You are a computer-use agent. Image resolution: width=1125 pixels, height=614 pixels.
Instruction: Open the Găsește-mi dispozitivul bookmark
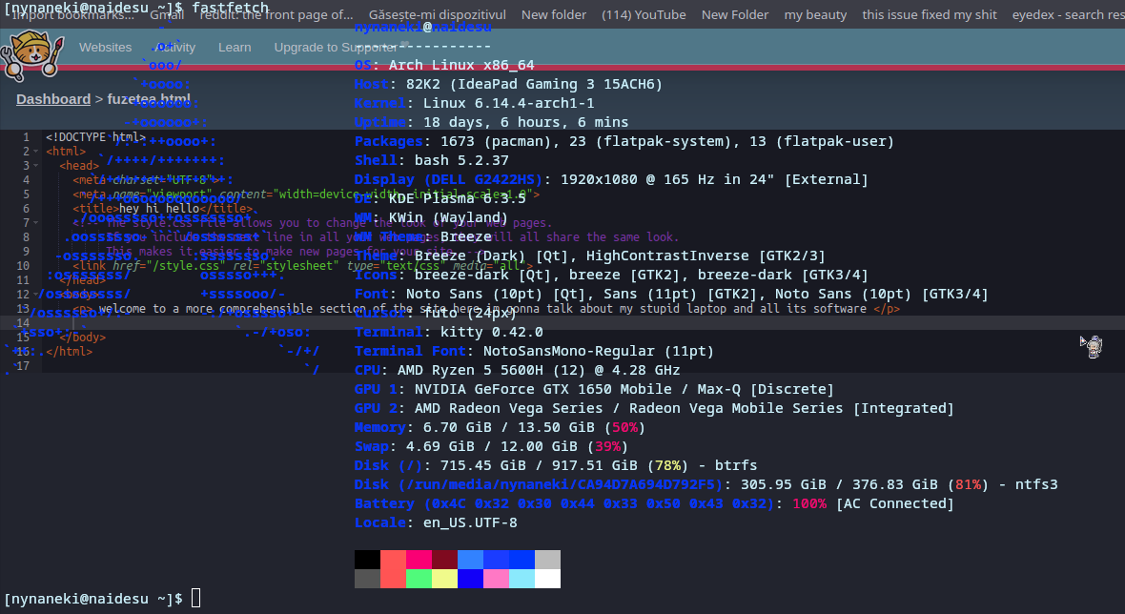coord(437,14)
